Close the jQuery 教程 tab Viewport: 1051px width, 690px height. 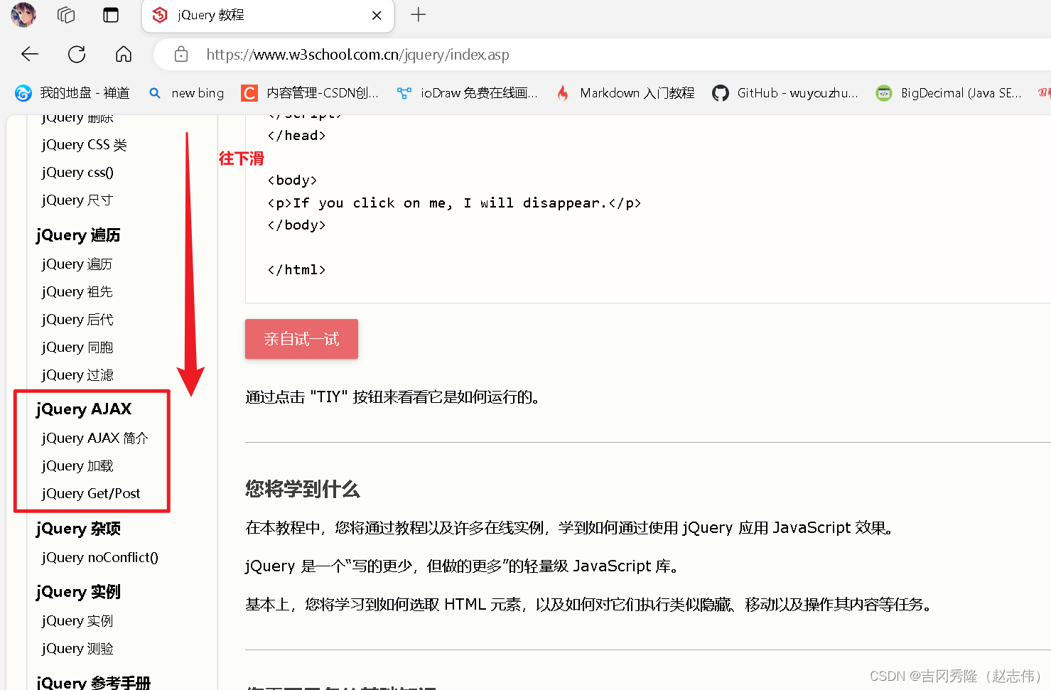(x=377, y=15)
